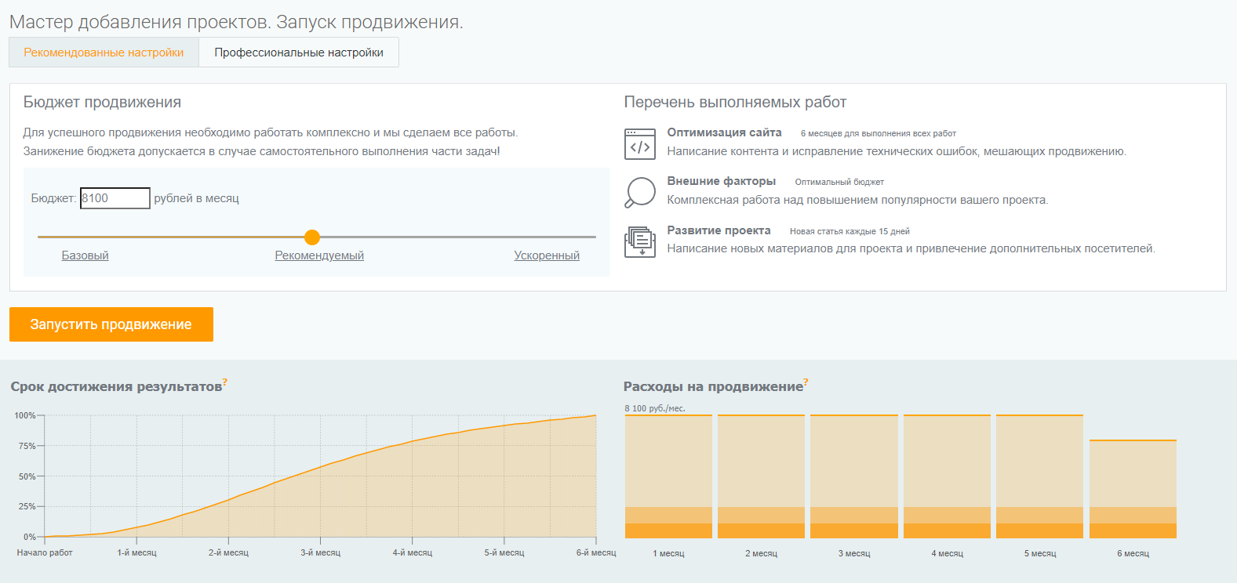Click the 3 месяц expense bar
The image size is (1237, 583).
854,476
